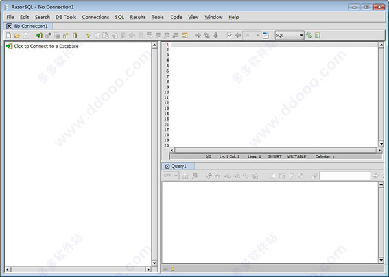Viewport: 389px width, 277px height.
Task: Click the editor's scroll down arrow
Action: tap(381, 144)
